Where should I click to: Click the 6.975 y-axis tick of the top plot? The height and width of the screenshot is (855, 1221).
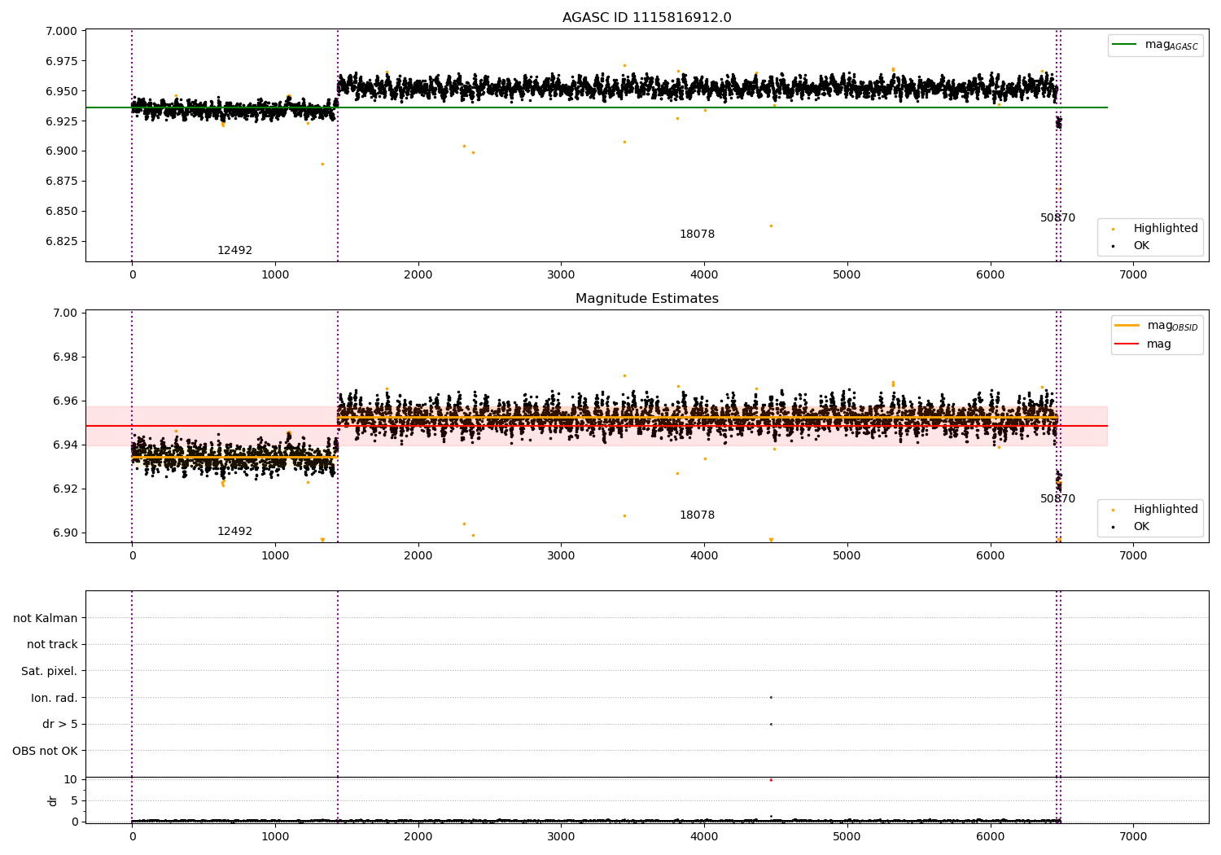click(x=60, y=61)
